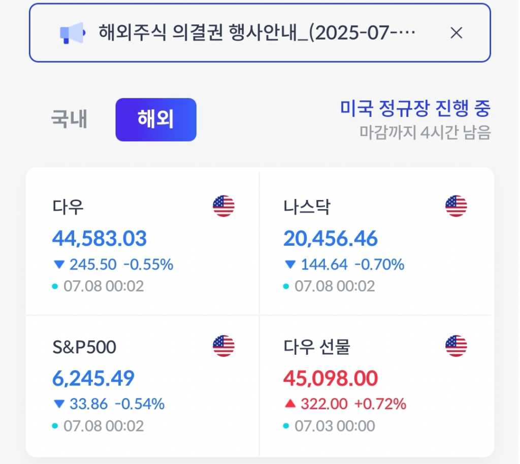Click the 나스닥 price 20,456.46
This screenshot has width=520, height=464.
[331, 238]
